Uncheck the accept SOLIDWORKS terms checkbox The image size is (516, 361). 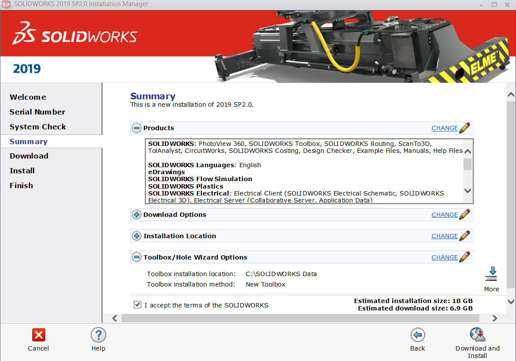(138, 305)
